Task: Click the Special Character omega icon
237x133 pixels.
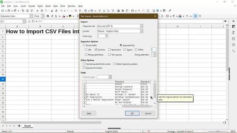Action: tap(133, 11)
